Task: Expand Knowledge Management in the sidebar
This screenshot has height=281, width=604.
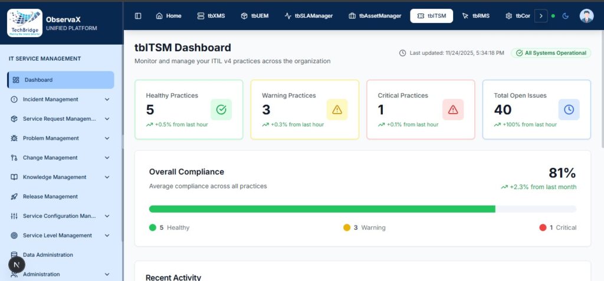Action: point(107,177)
